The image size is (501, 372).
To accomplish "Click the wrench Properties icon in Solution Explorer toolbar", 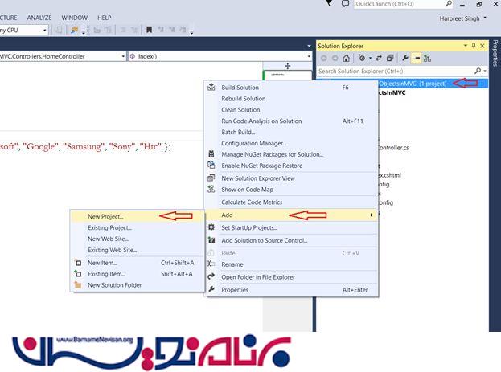I will [405, 58].
